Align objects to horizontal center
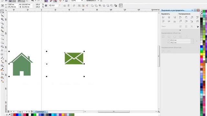Viewport: 207px width, 116px height. [169, 17]
